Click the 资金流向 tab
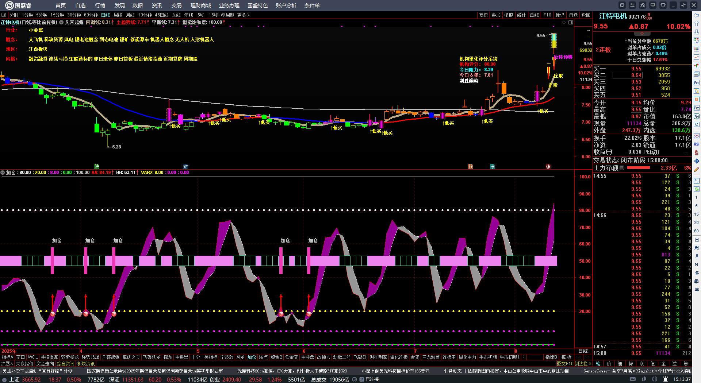Viewport: 701px width, 383px height. 45,364
